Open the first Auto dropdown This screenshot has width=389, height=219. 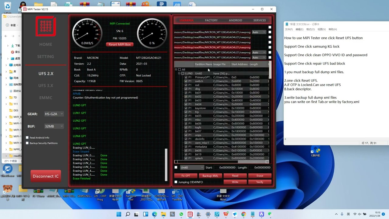(x=259, y=32)
